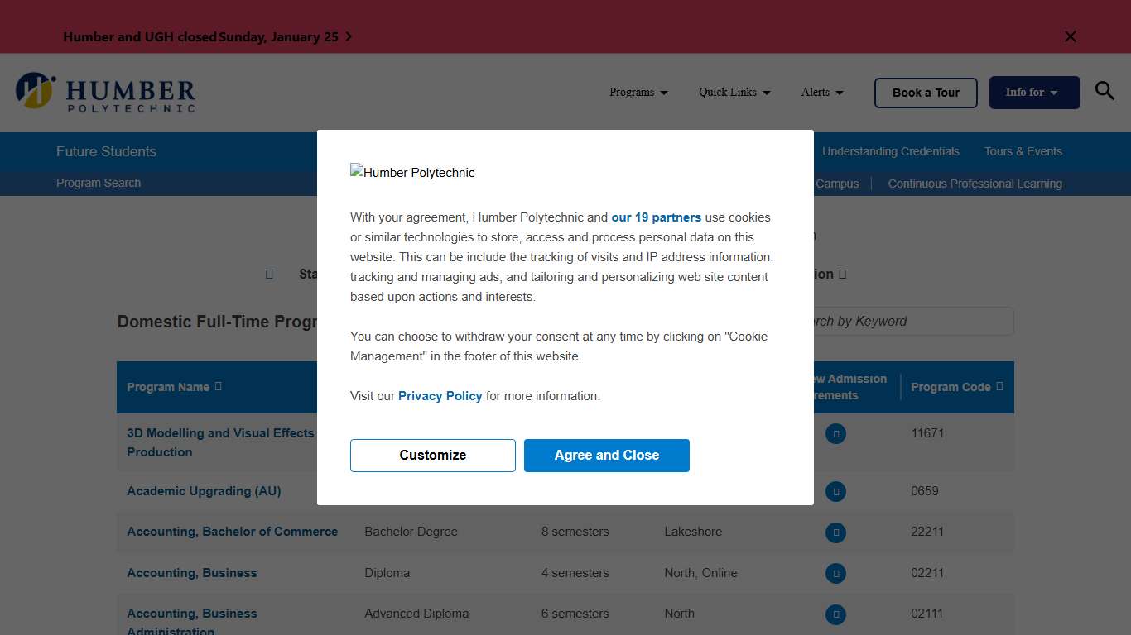The width and height of the screenshot is (1131, 635).
Task: Select Understanding Credentials menu item
Action: pos(890,151)
